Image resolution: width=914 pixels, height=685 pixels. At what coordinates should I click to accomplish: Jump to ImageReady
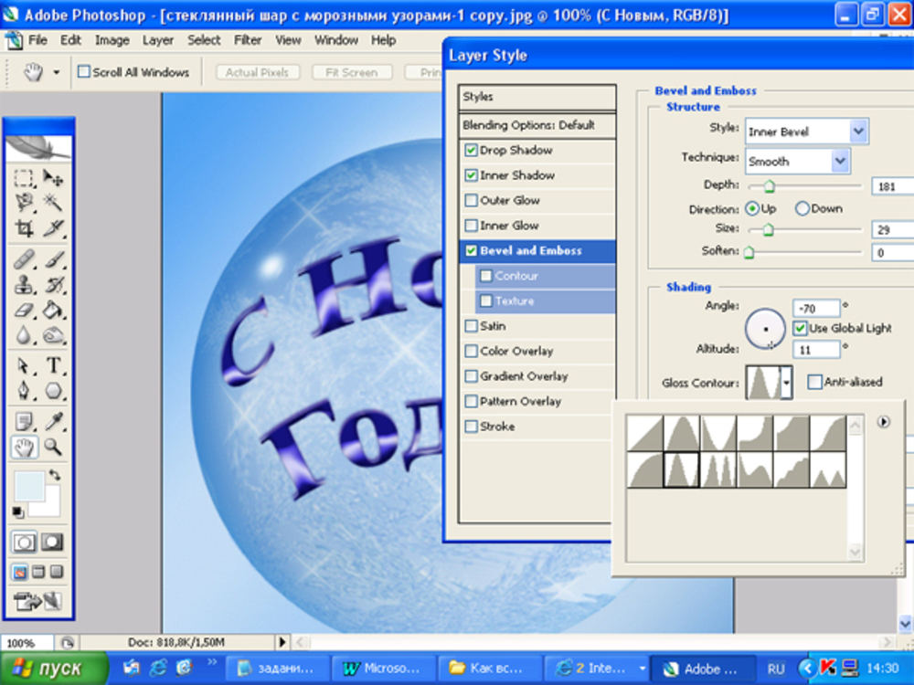pyautogui.click(x=37, y=601)
